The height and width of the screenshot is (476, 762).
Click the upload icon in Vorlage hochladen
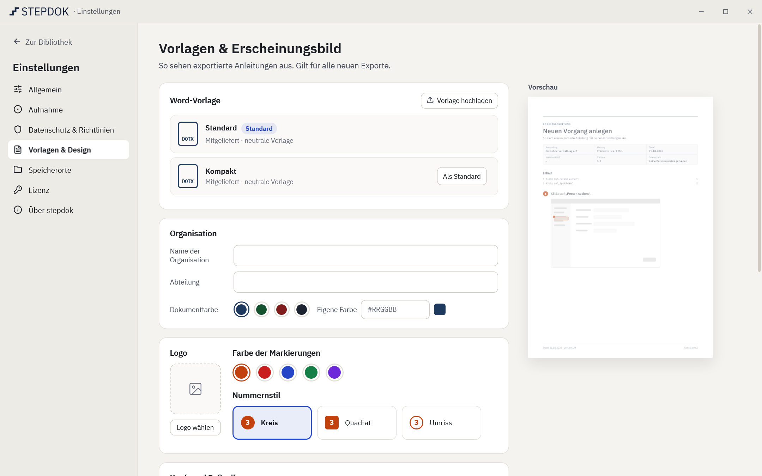430,100
